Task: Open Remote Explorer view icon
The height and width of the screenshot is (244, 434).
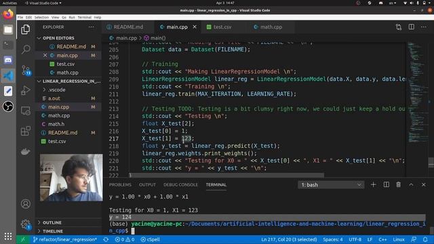Action: [26, 110]
